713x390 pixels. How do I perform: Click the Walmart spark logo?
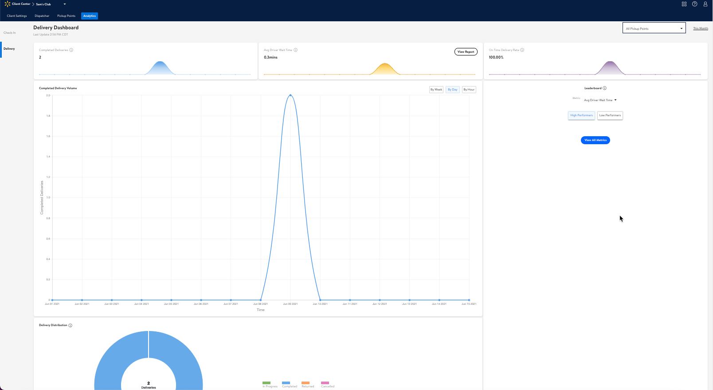(x=7, y=4)
